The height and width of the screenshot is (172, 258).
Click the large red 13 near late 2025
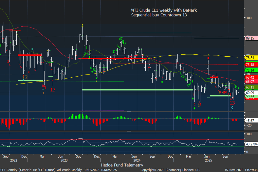pyautogui.click(x=232, y=103)
